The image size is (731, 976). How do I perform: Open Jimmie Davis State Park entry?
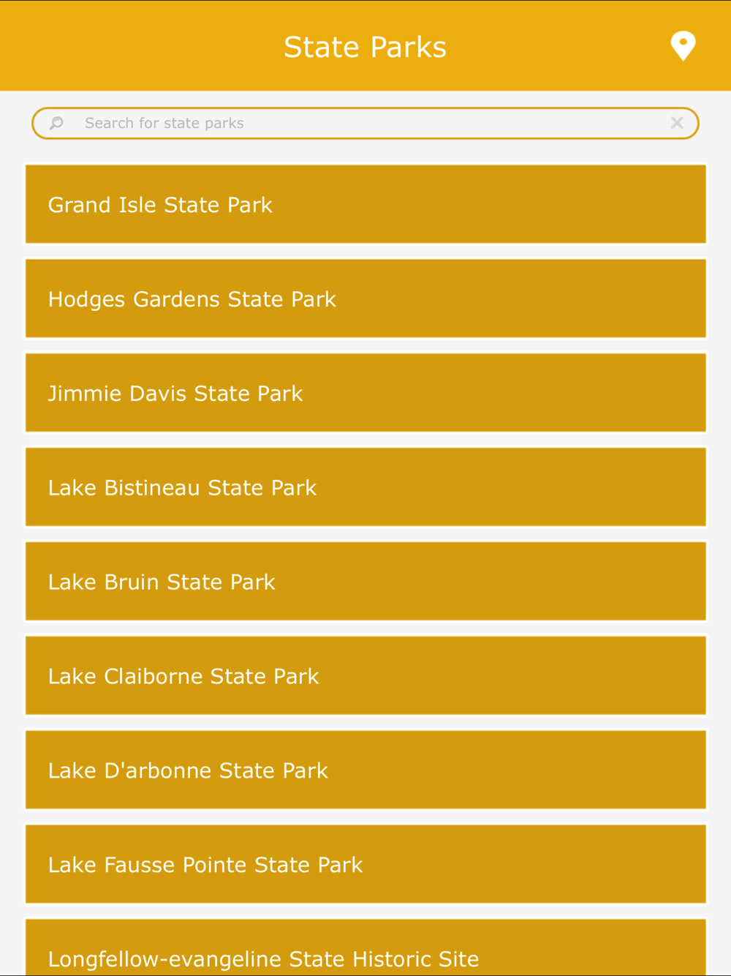click(365, 393)
